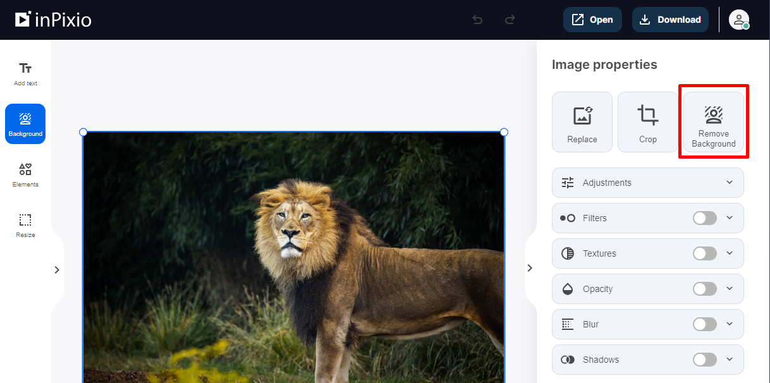This screenshot has height=383, width=770.
Task: Enable the Blur effect toggle
Action: tap(704, 324)
